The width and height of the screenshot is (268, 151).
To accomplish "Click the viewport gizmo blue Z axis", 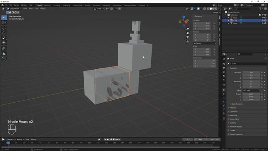I will [x=183, y=17].
